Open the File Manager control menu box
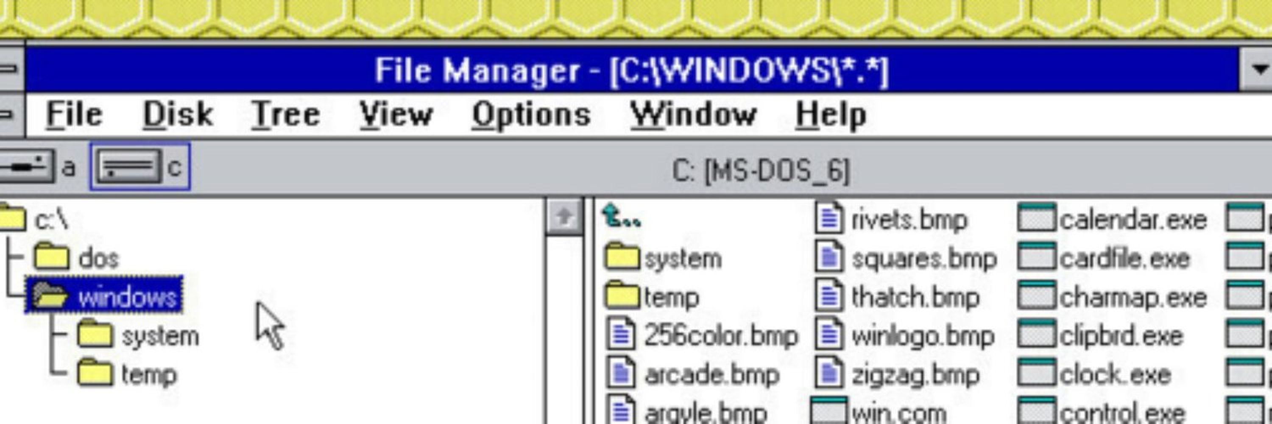Image resolution: width=1272 pixels, height=424 pixels. (12, 69)
